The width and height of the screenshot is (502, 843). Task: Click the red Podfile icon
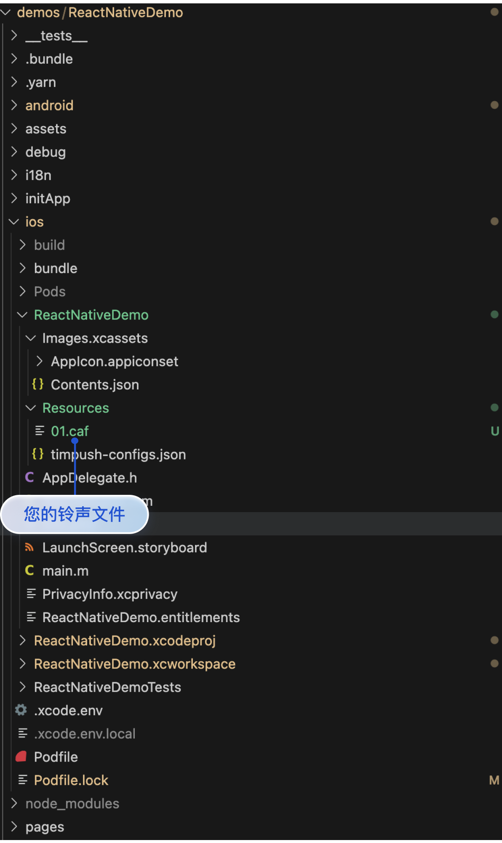pyautogui.click(x=21, y=757)
